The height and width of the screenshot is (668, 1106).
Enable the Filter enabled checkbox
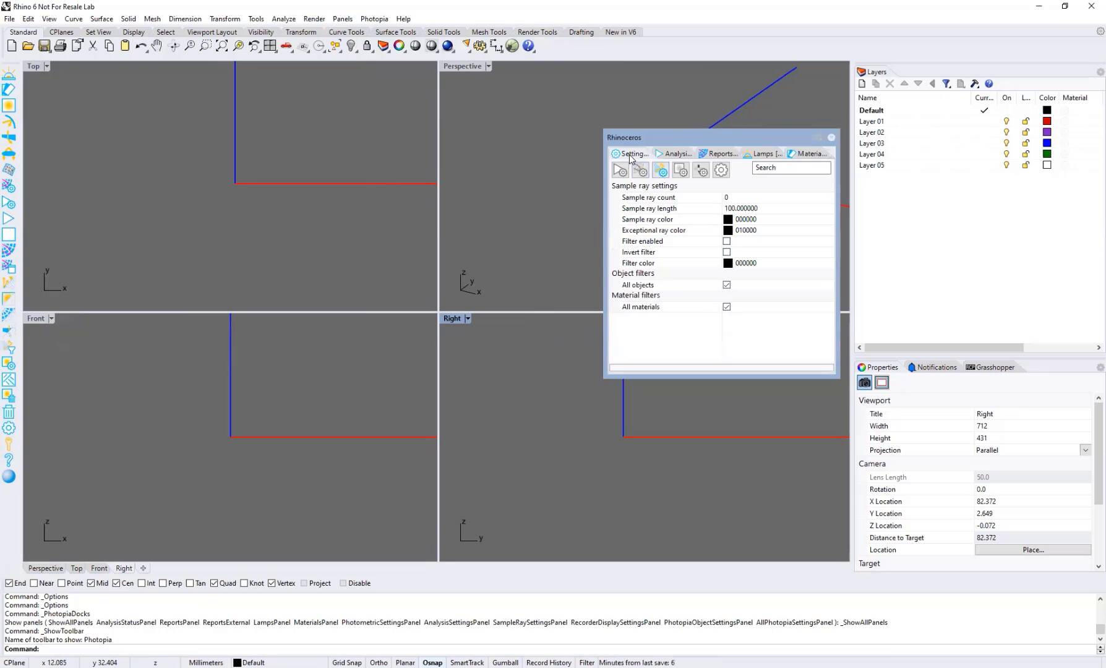point(727,241)
